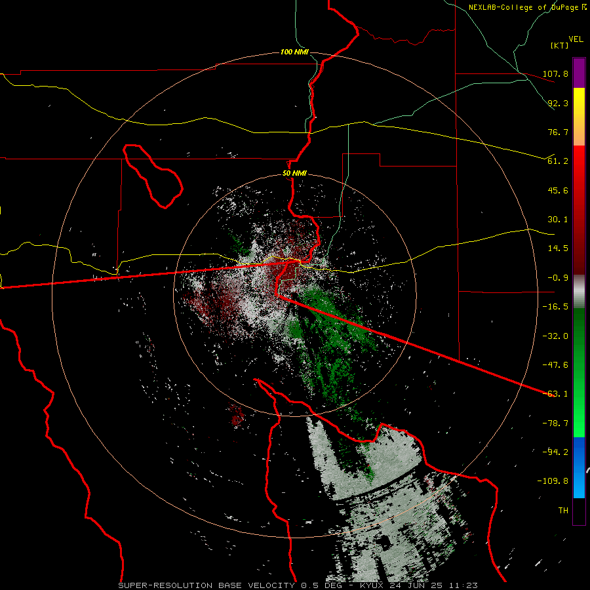Screen dimensions: 590x590
Task: Click the -94.2 velocity scale value
Action: pyautogui.click(x=555, y=452)
